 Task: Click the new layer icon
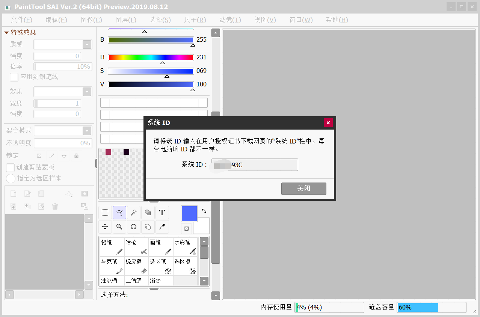coord(13,194)
